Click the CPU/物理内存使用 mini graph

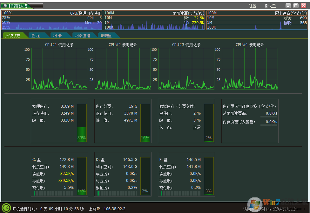pyautogui.click(x=52, y=20)
